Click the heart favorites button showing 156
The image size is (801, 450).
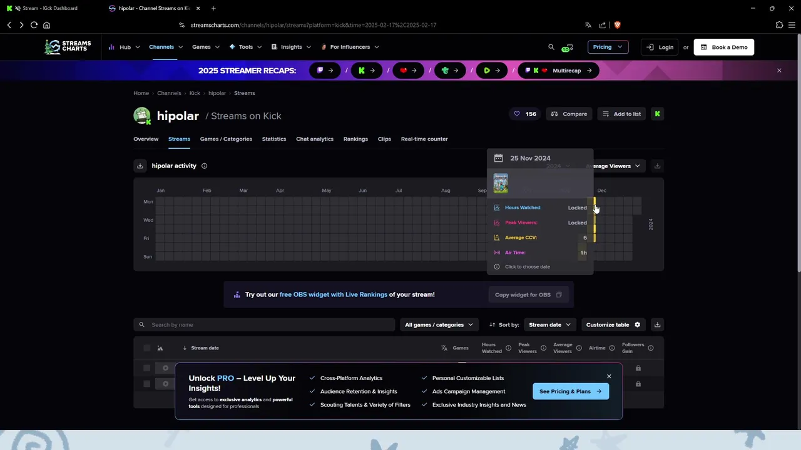[x=525, y=114]
